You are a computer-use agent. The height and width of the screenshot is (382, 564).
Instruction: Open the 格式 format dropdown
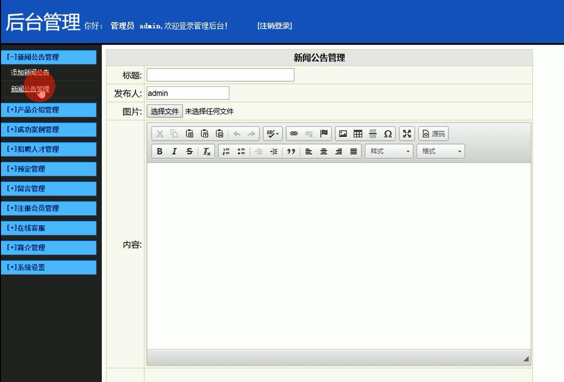pos(441,152)
